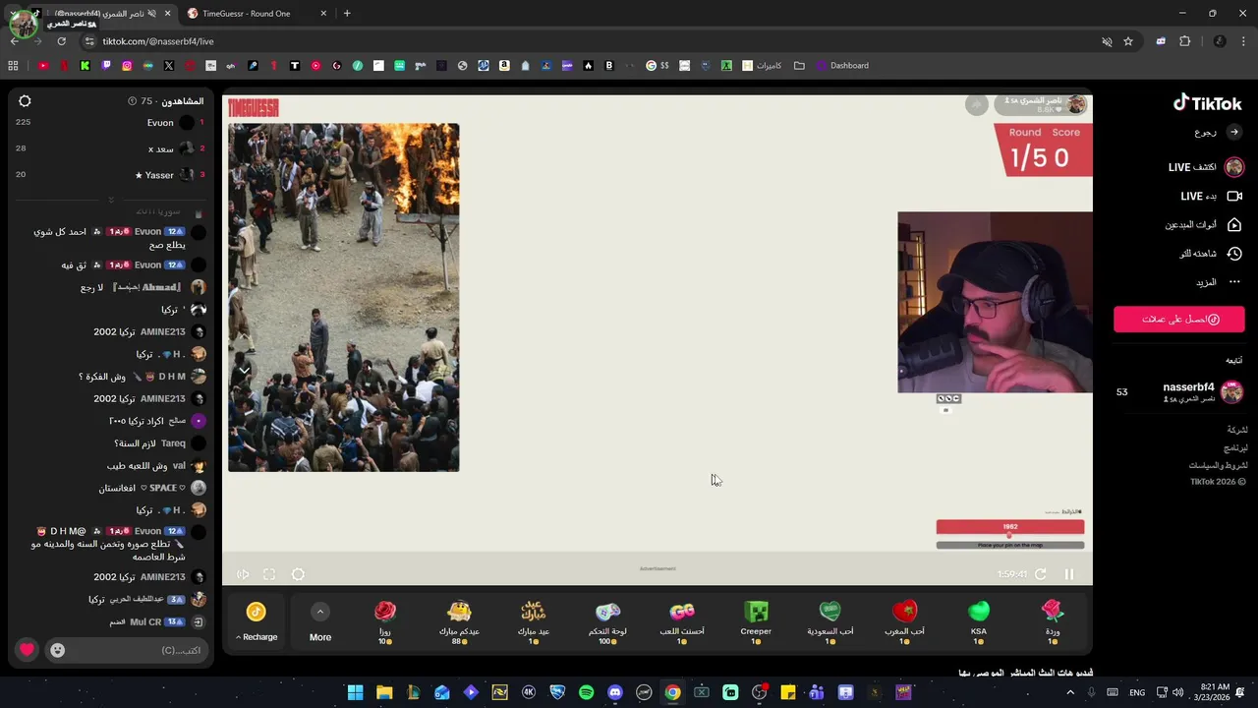The width and height of the screenshot is (1258, 708).
Task: Open the Recharge coins button
Action: point(257,620)
